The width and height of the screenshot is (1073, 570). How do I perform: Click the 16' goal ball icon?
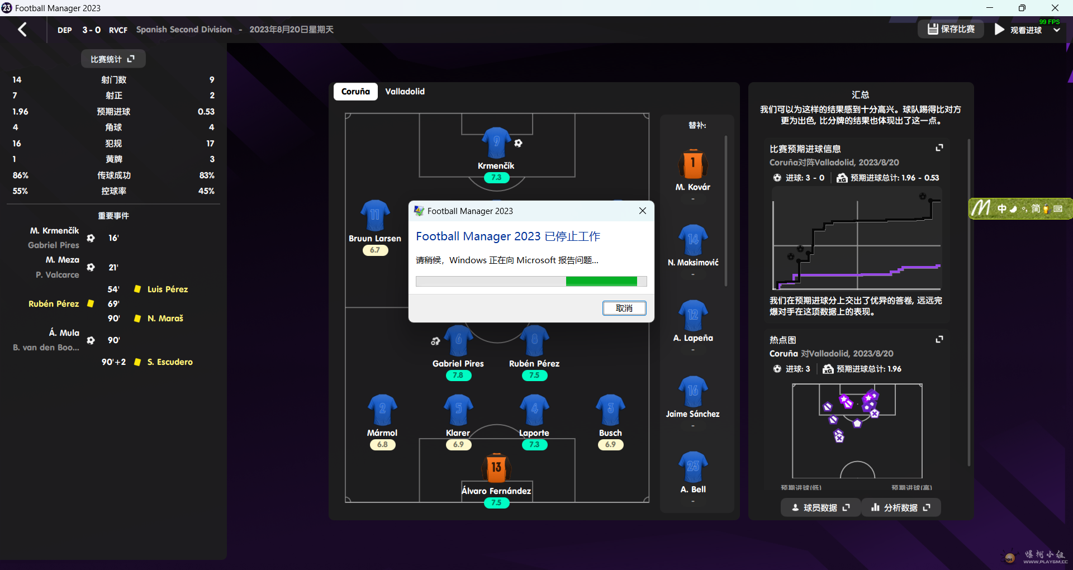tap(91, 238)
